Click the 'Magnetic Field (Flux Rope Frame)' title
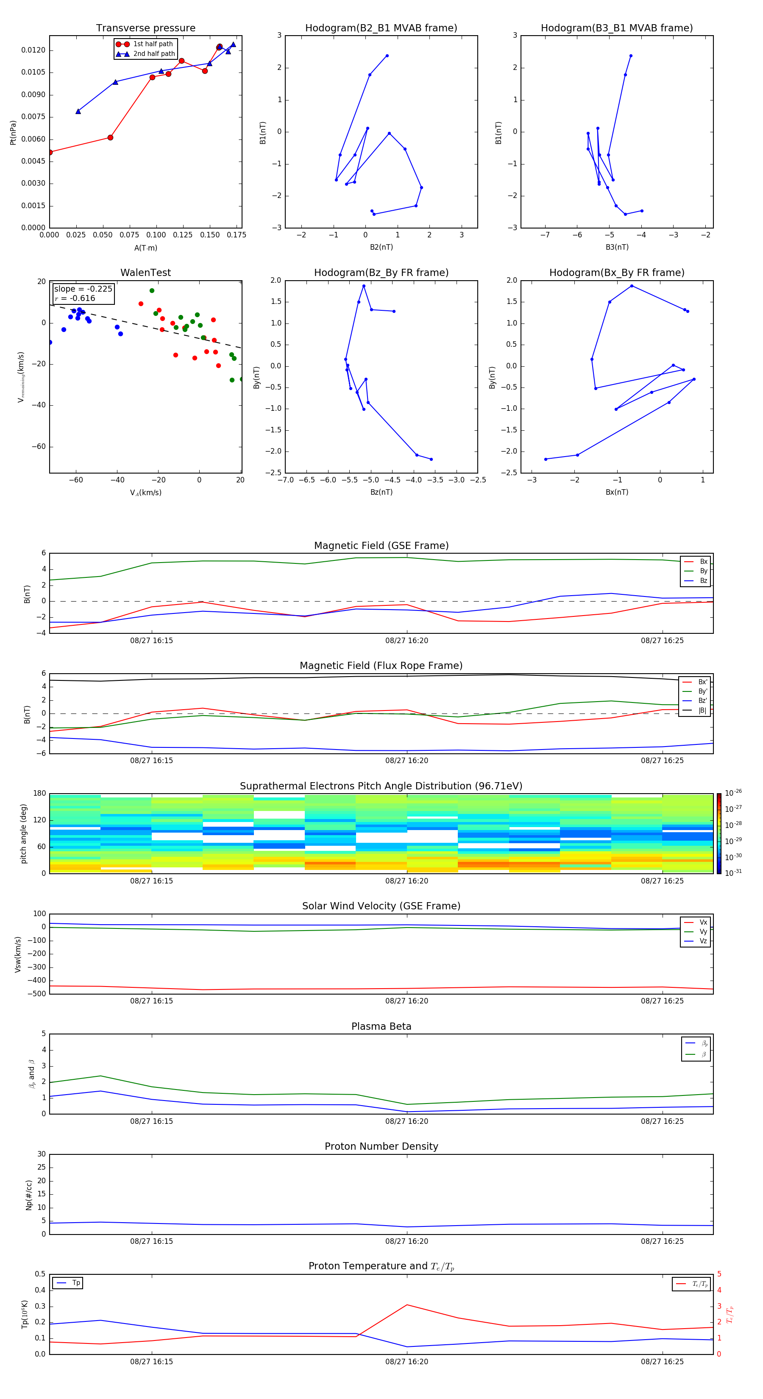The height and width of the screenshot is (1399, 763). pos(381,666)
